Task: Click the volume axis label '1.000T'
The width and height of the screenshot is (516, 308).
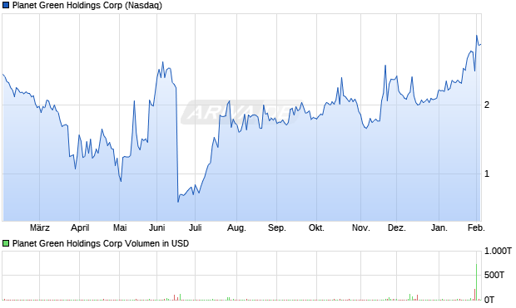Action: coord(498,252)
